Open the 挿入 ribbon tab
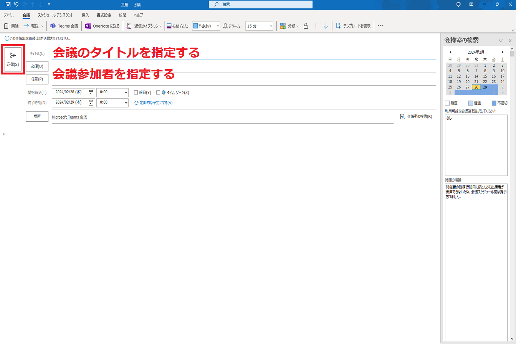Viewport: 516px width, 344px height. 84,15
